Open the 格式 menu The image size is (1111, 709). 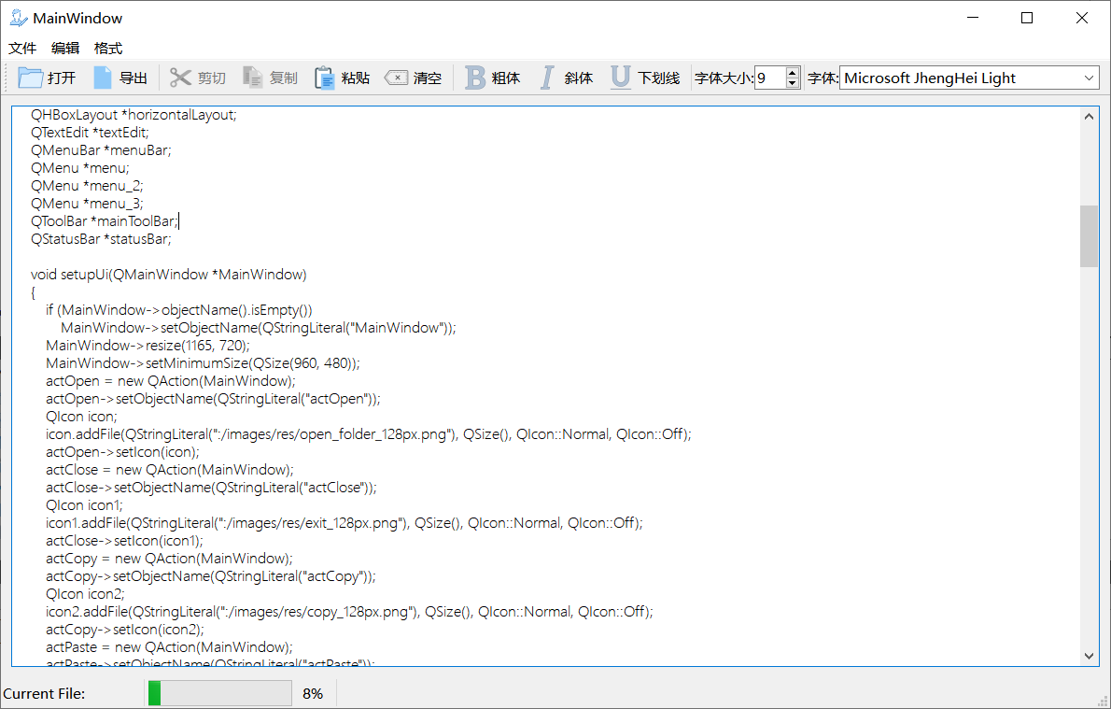[108, 49]
